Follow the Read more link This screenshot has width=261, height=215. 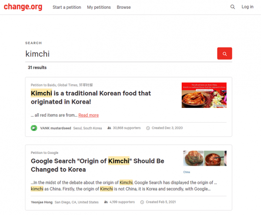pos(89,115)
